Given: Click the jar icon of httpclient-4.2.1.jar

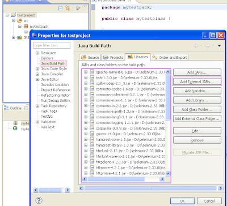Looking at the screenshot, I should tap(92, 162).
